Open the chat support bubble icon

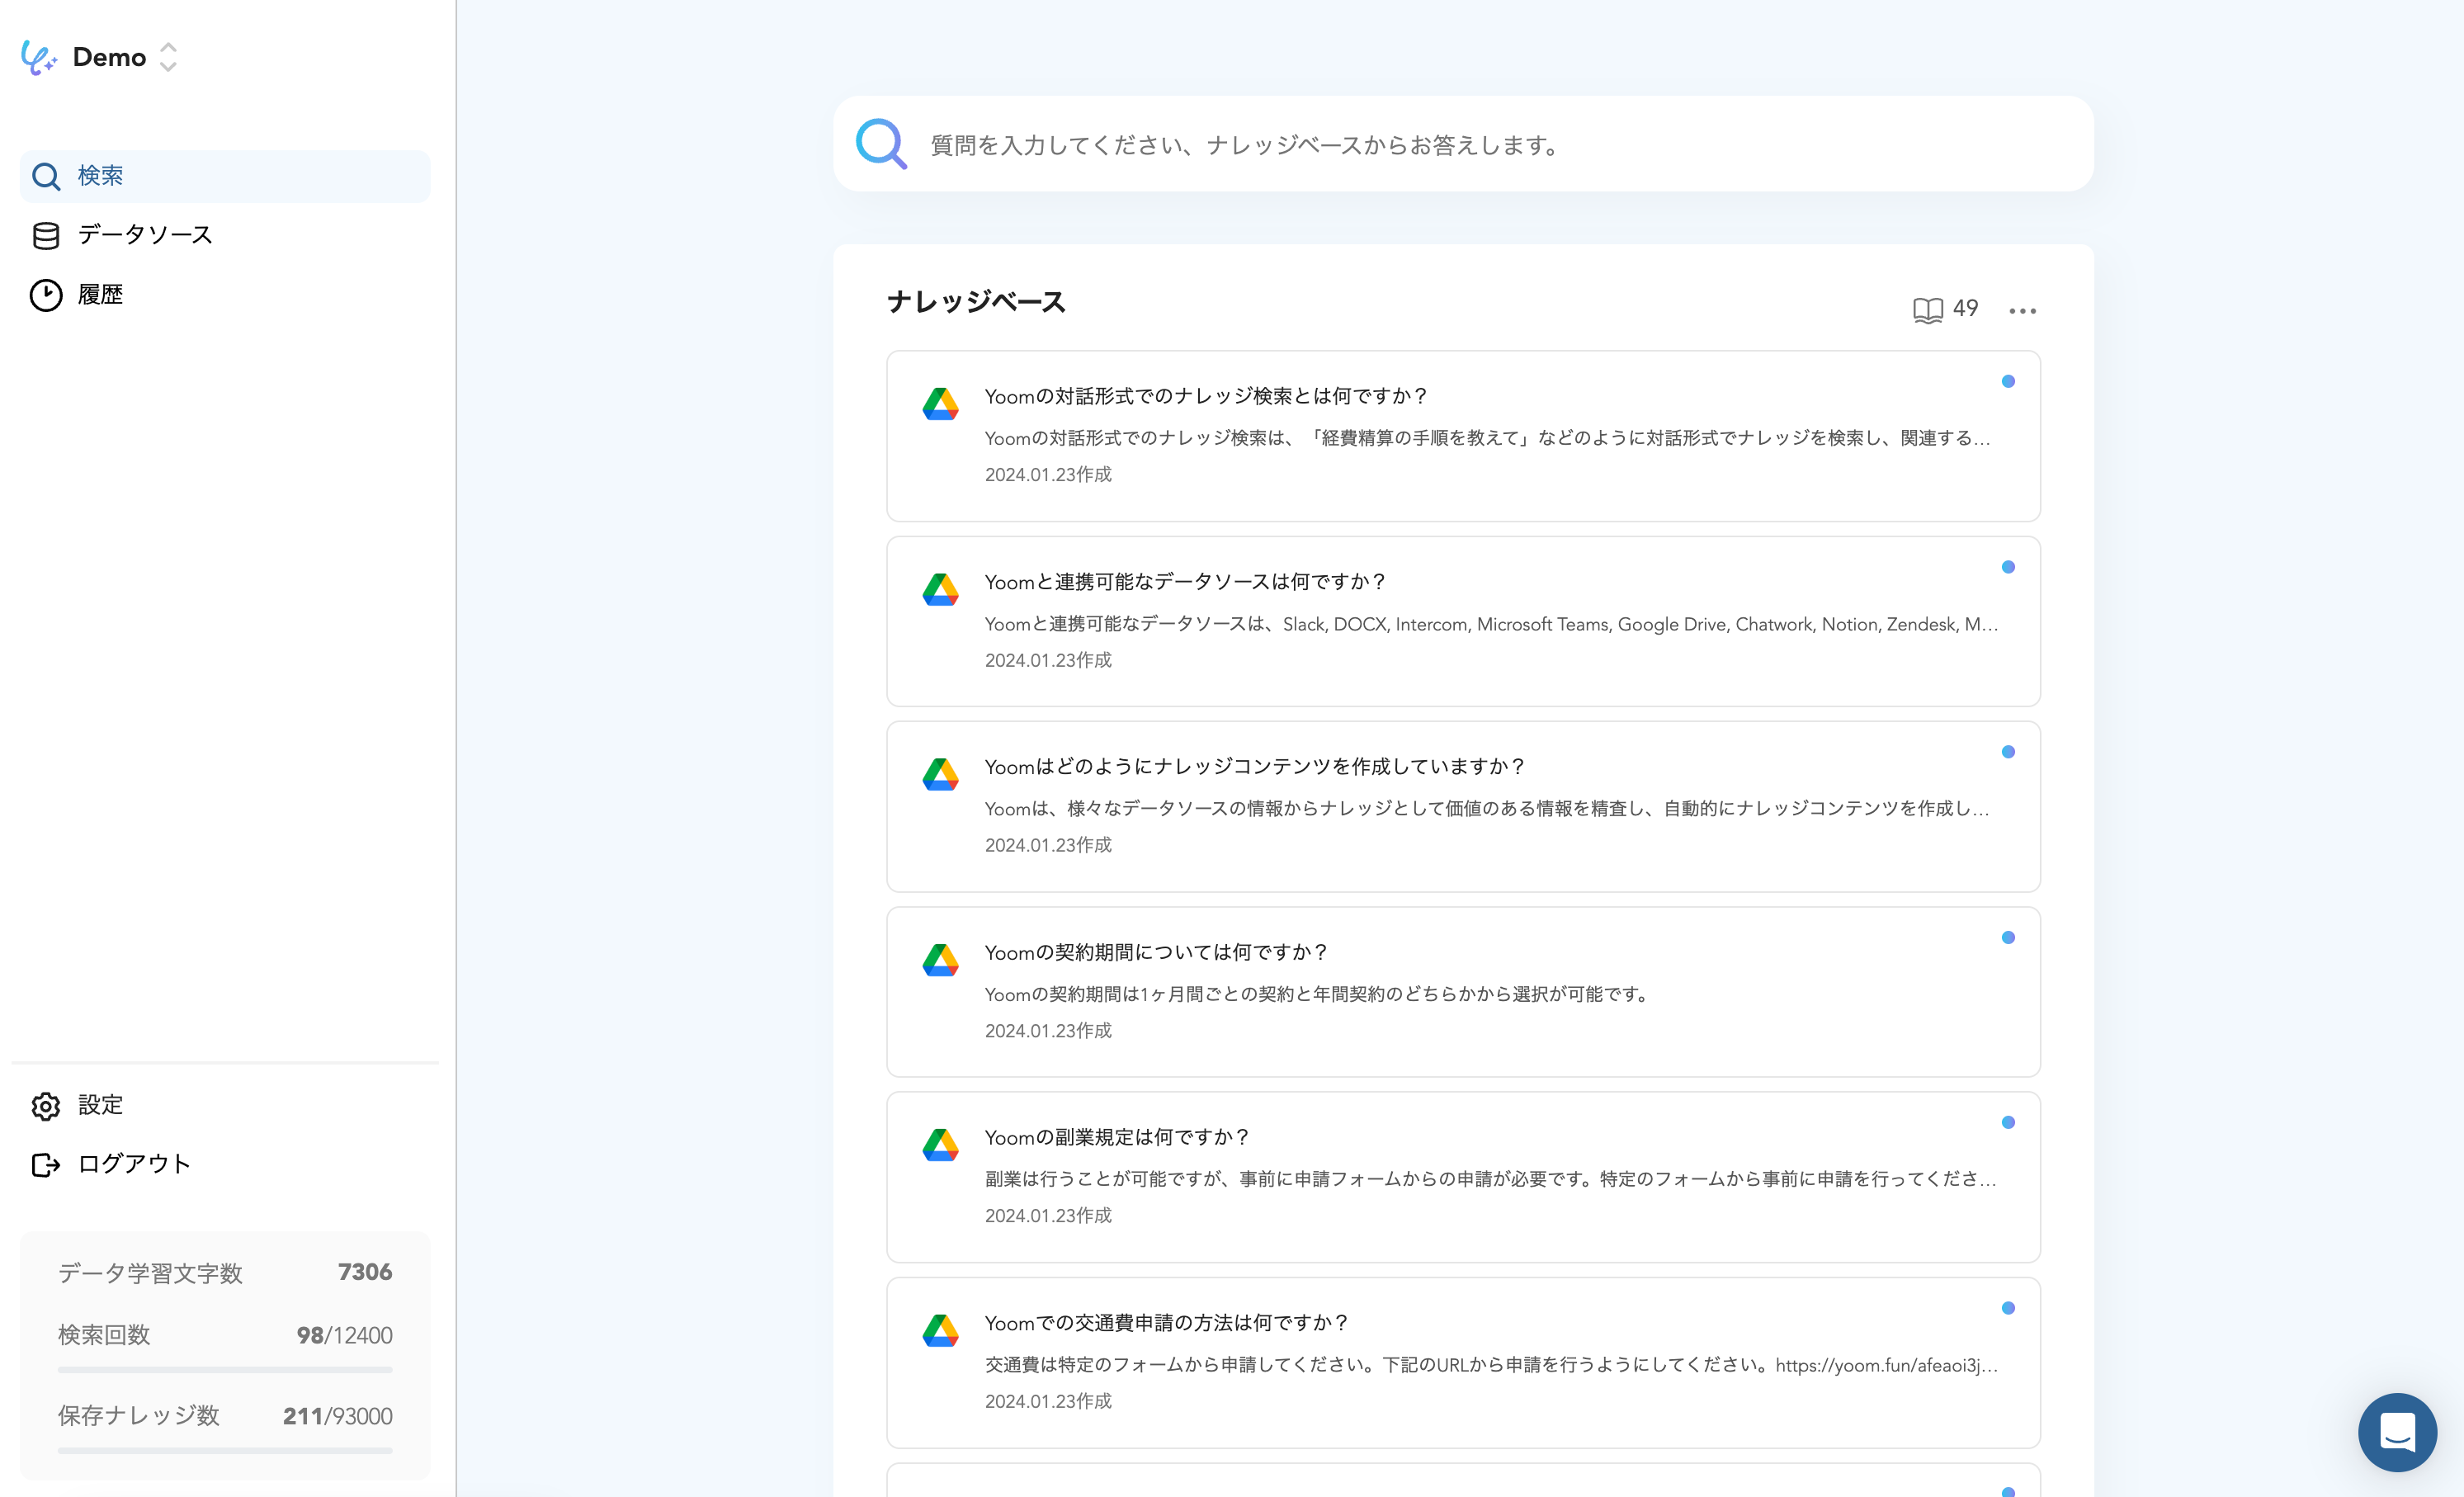point(2396,1431)
